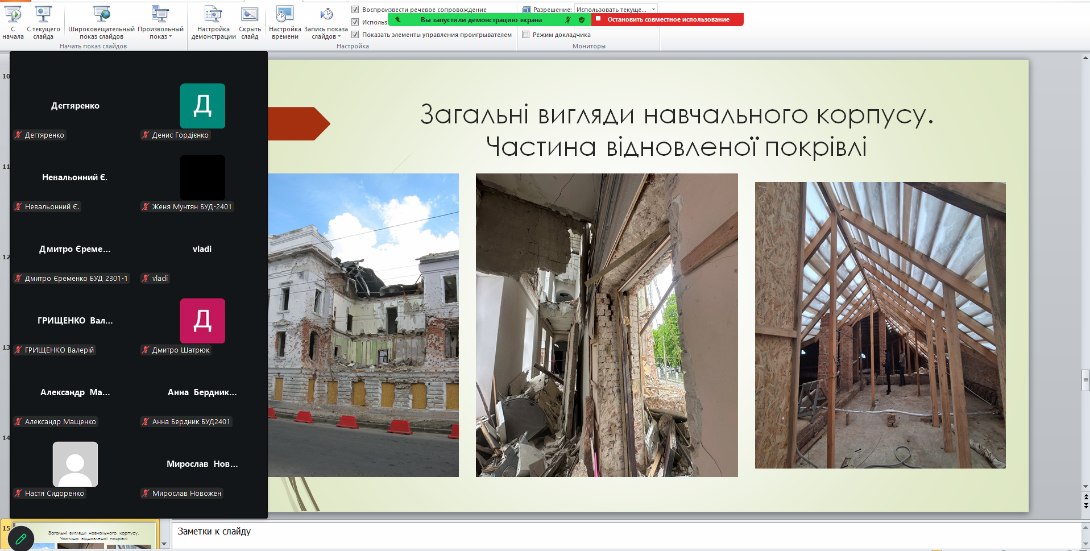1090x551 pixels.
Task: Toggle the show media controls checkbox
Action: [x=355, y=34]
